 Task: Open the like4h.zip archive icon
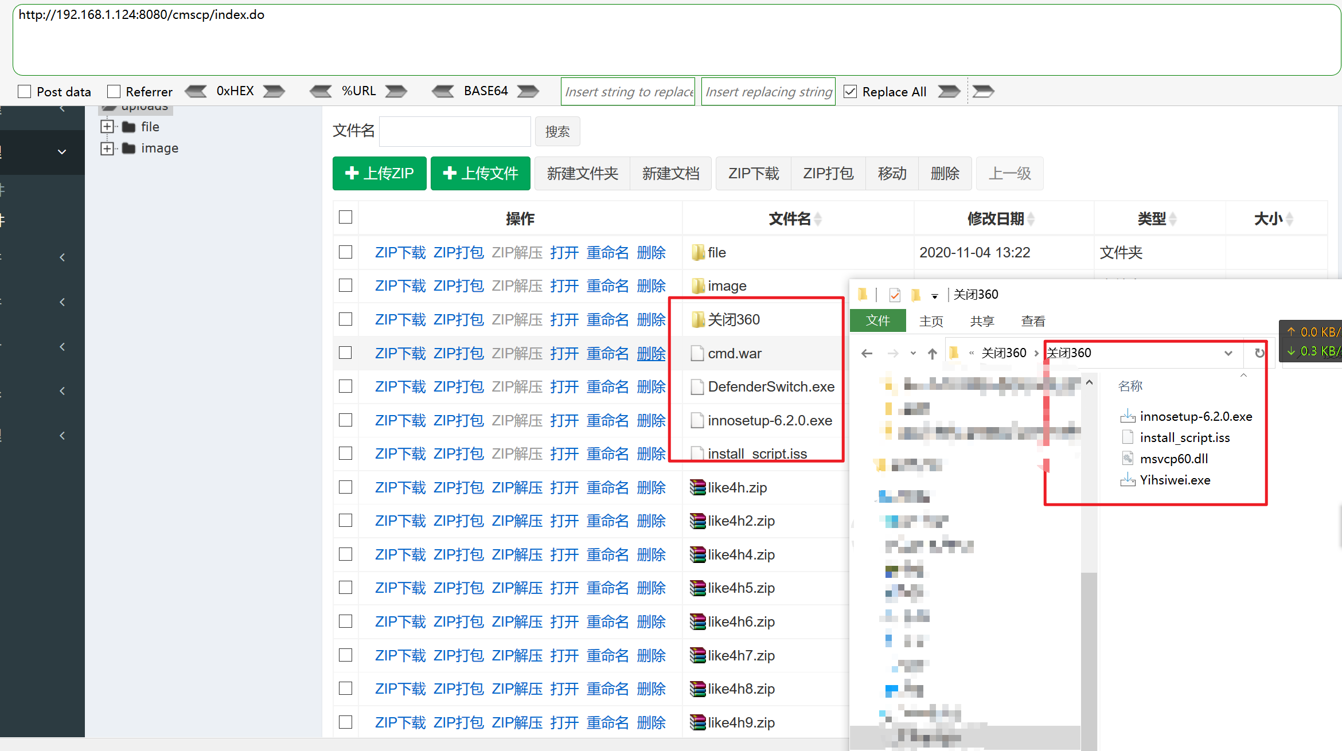697,487
